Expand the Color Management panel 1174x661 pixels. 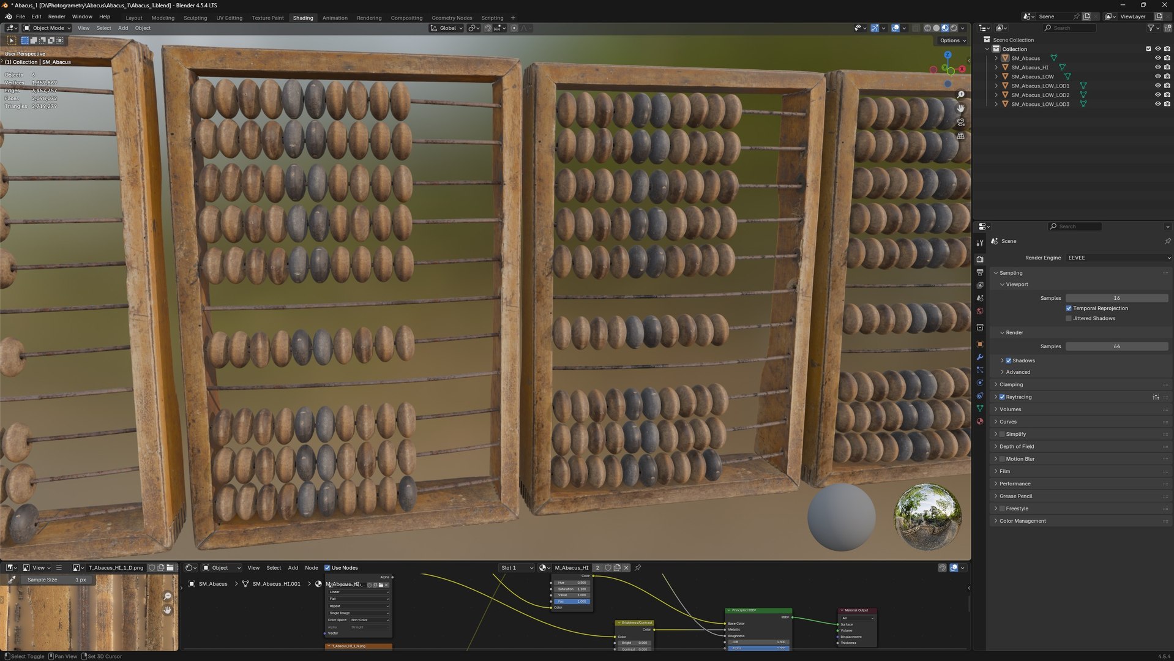(1022, 521)
